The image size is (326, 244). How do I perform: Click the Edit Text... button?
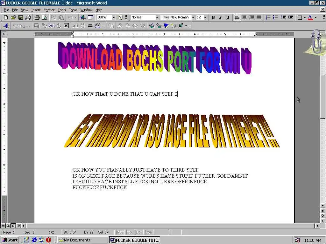[x=21, y=26]
